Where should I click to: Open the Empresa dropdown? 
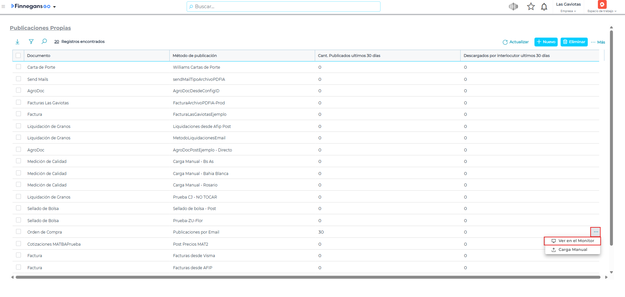click(x=568, y=11)
